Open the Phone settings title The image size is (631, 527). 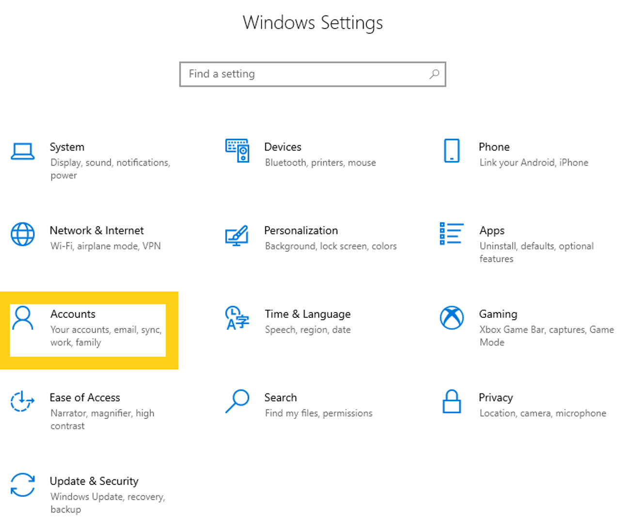(494, 147)
